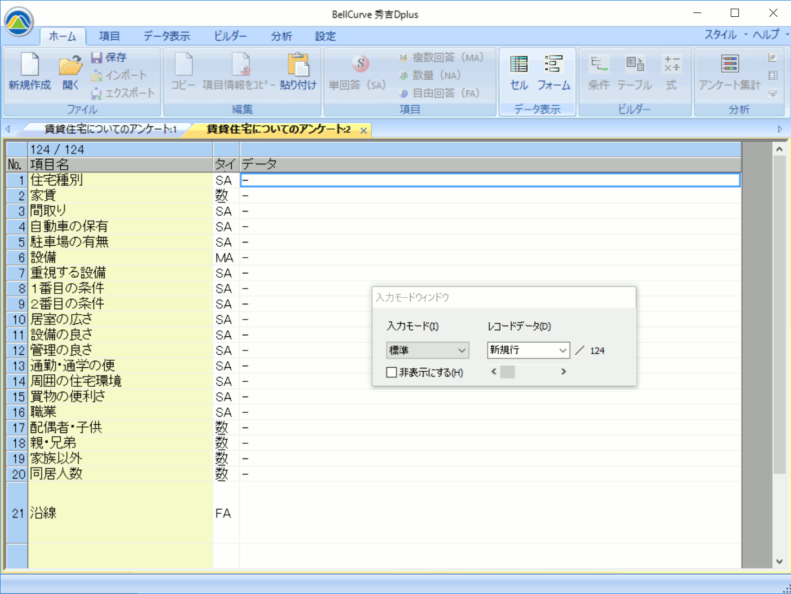Screen dimensions: 791x594
Task: Click the BellCurve application logo button
Action: coord(19,22)
